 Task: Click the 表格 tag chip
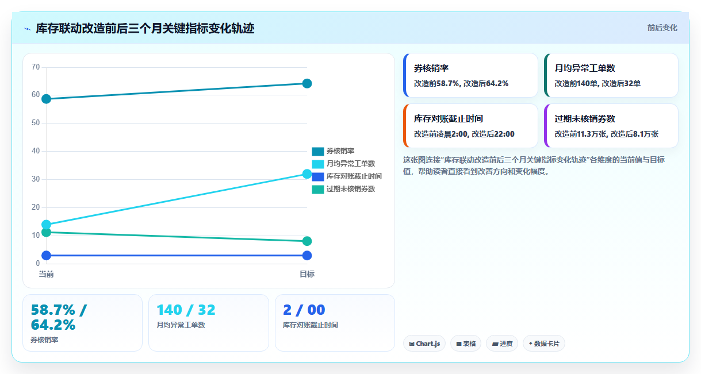click(466, 344)
